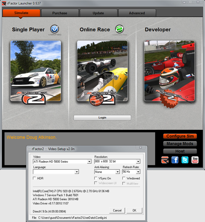Image resolution: width=205 pixels, height=222 pixels.
Task: Click the Verified badge icon
Action: pos(55,29)
